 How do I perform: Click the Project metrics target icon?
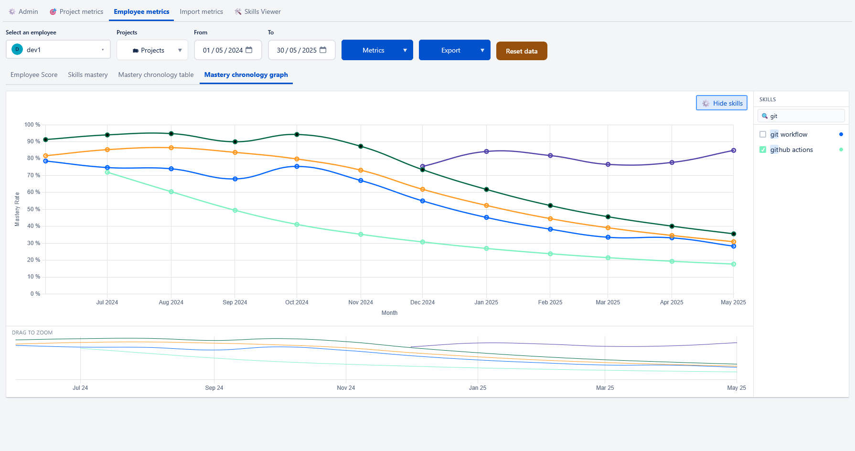pos(53,11)
